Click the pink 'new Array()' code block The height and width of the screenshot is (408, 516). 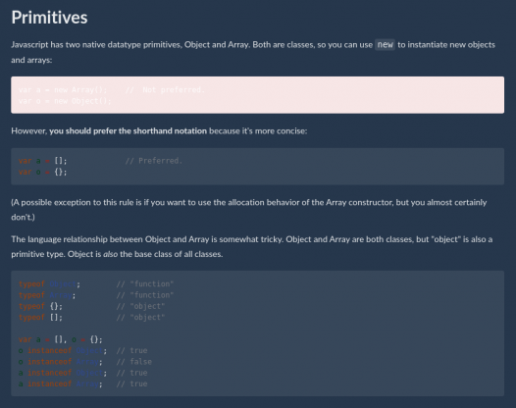click(x=257, y=95)
